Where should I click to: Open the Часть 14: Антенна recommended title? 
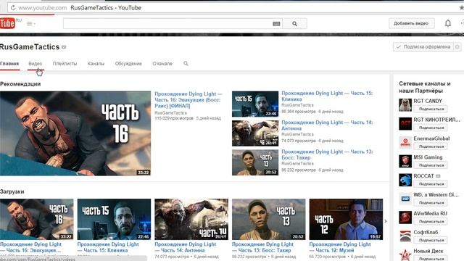click(327, 125)
